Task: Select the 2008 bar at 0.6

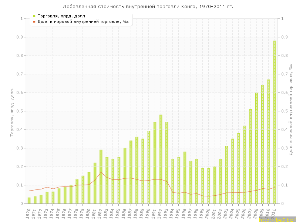Action: 256,148
